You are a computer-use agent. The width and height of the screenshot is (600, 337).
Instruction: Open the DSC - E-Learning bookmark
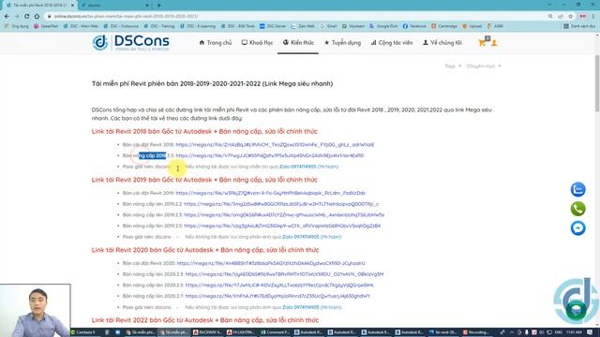pos(198,26)
